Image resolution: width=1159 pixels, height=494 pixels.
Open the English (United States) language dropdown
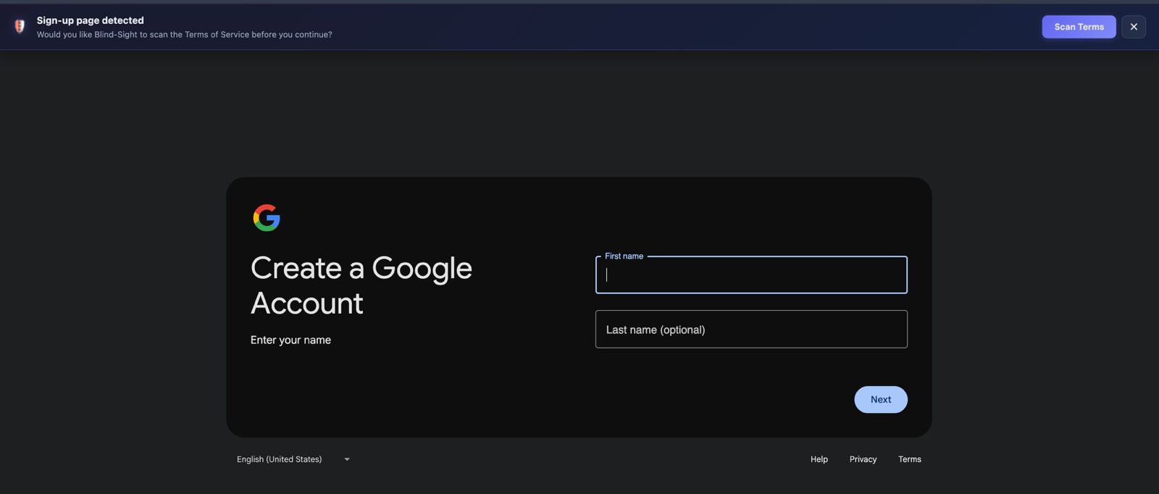[293, 459]
